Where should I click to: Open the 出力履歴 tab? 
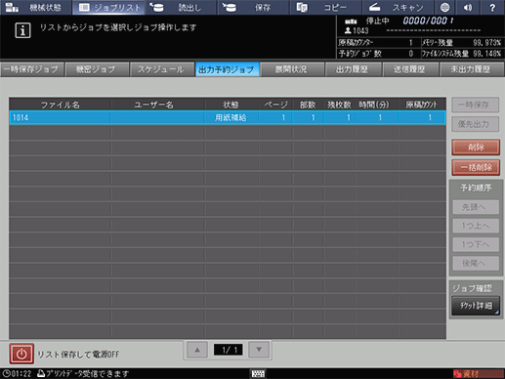353,69
